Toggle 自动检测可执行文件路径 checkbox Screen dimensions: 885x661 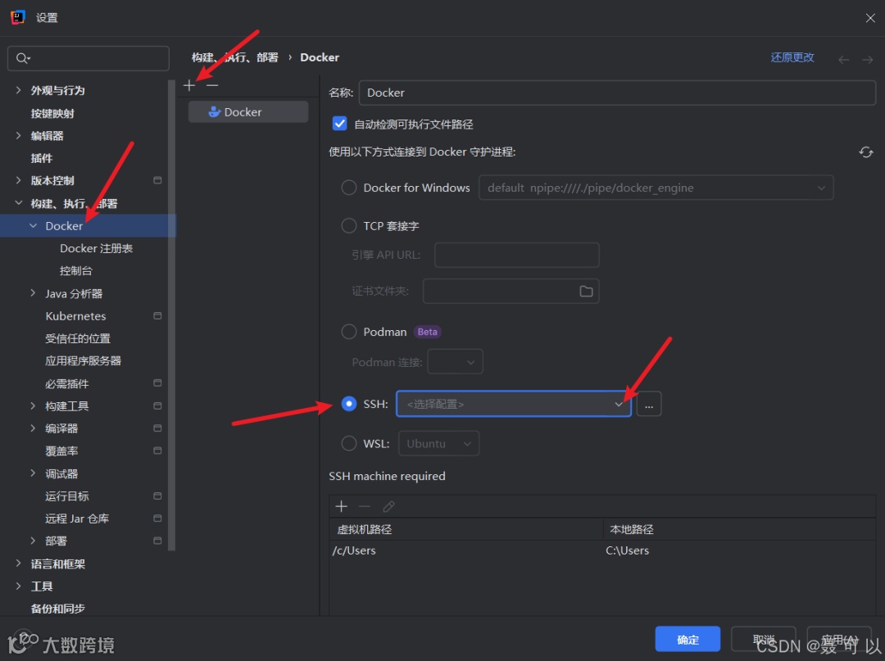click(339, 124)
